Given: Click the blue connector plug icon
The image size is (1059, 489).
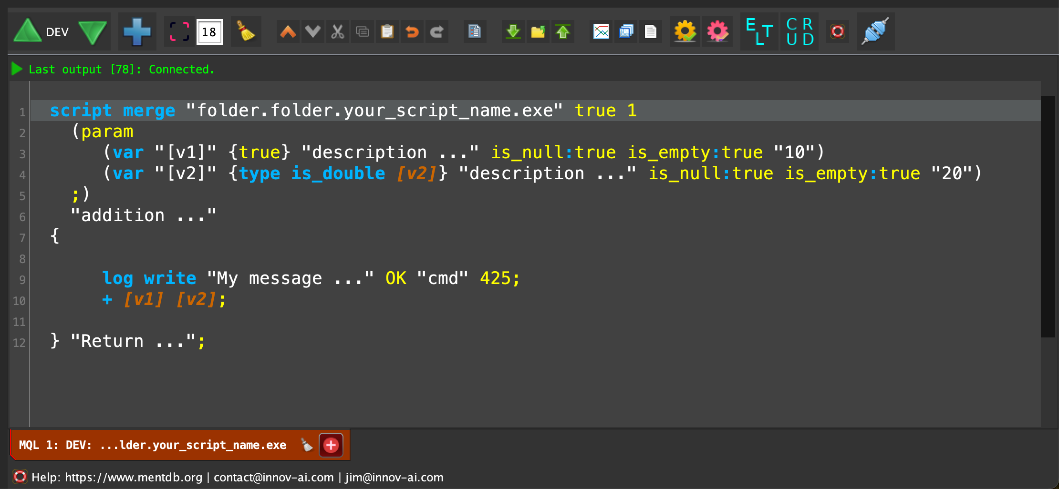Looking at the screenshot, I should coord(875,32).
